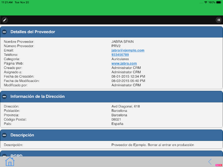Open the www.jabra.com website link

(x=124, y=63)
